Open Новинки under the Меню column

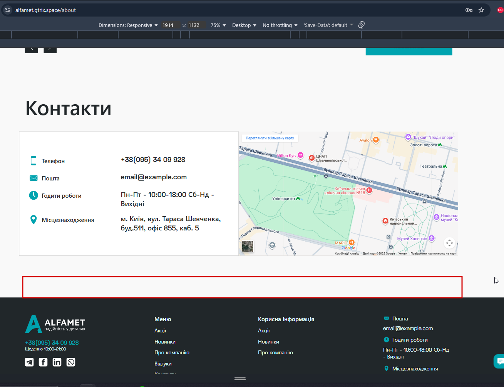[x=165, y=342]
